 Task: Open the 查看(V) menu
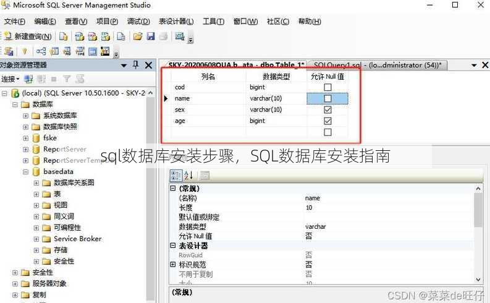76,22
